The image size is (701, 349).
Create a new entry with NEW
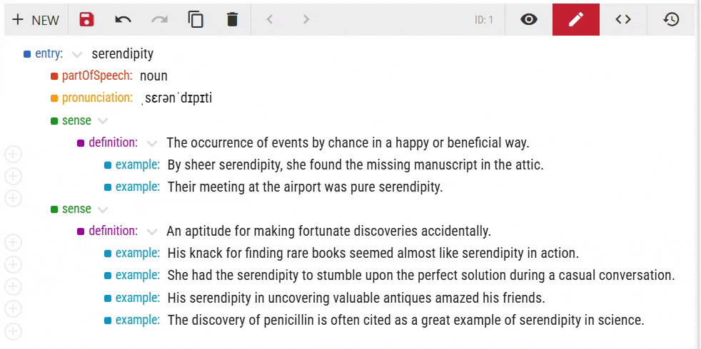point(36,20)
